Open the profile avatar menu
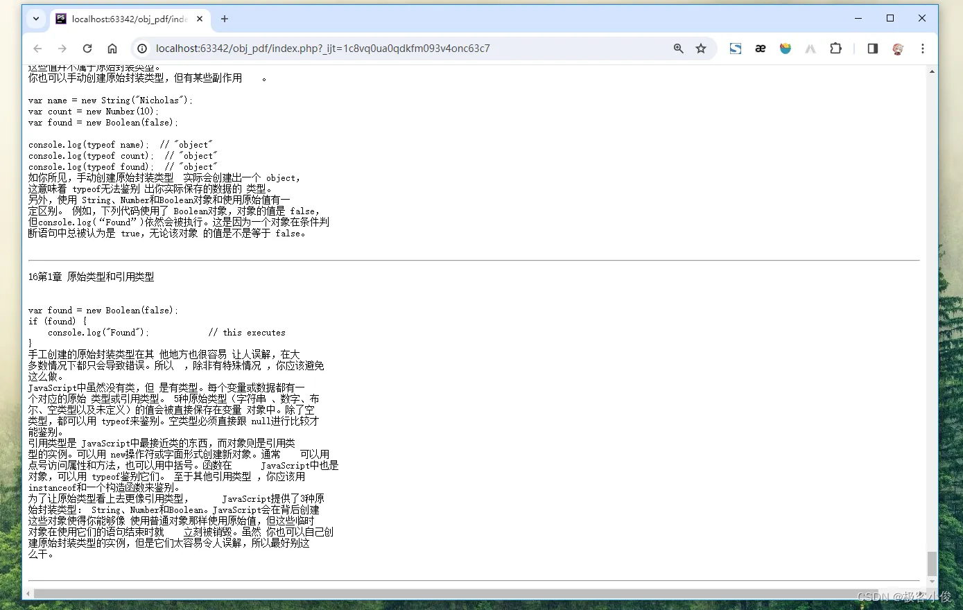This screenshot has height=610, width=963. [x=898, y=49]
